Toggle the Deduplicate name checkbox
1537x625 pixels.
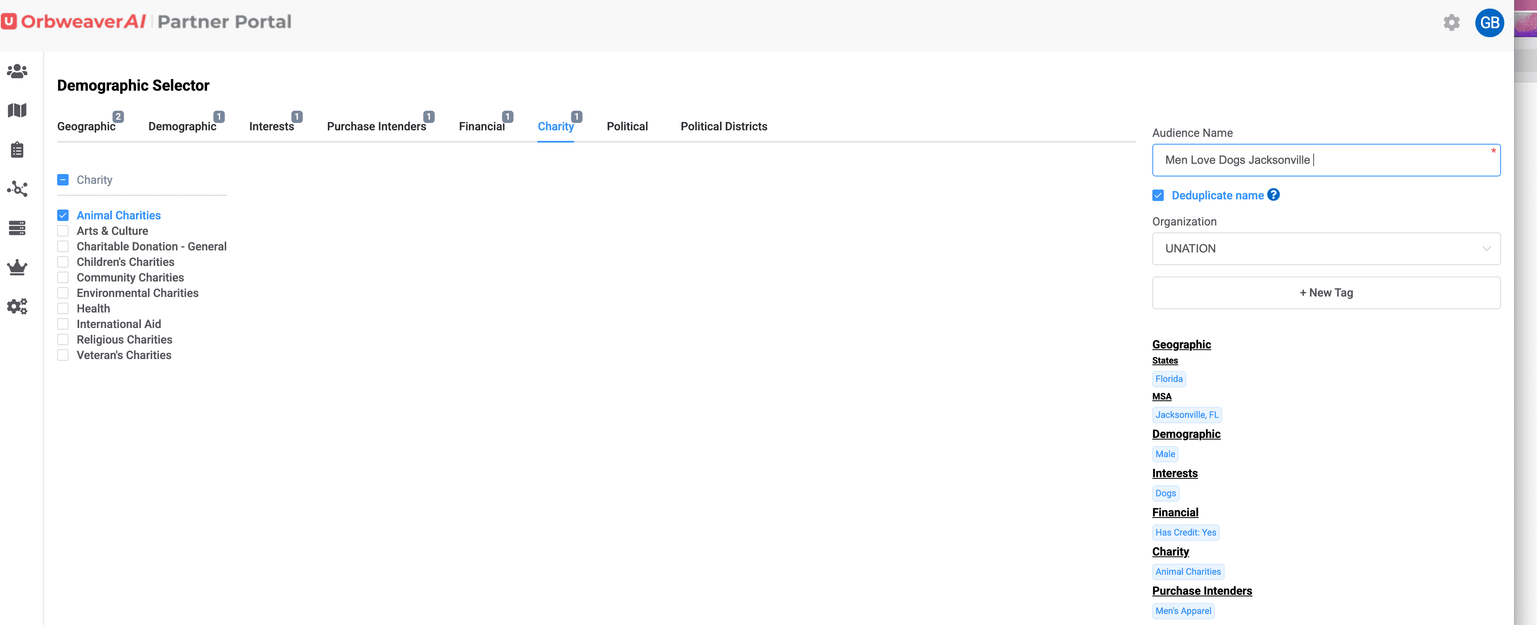[1158, 195]
